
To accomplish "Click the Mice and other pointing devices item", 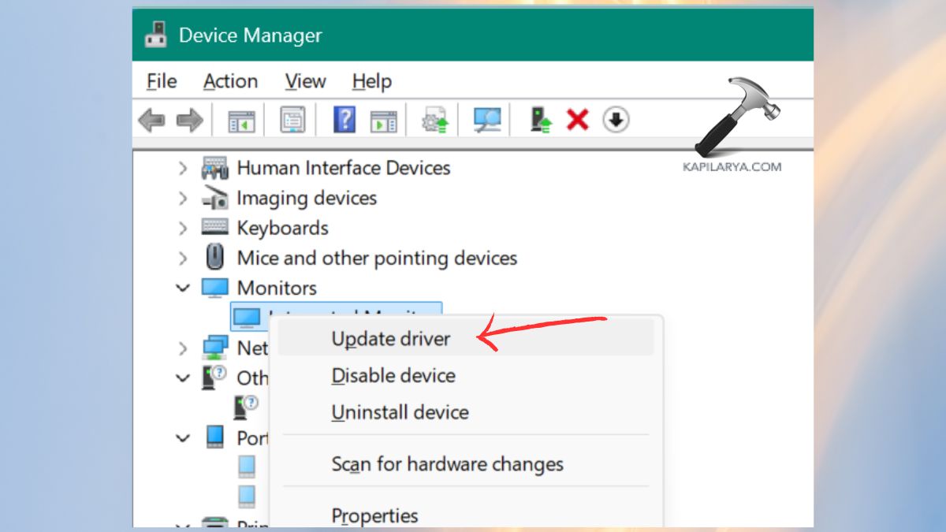I will coord(377,258).
